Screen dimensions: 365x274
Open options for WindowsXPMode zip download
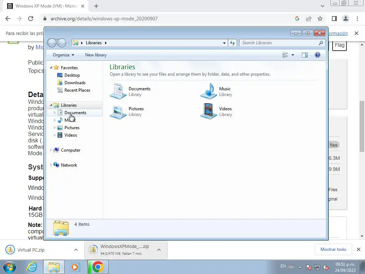click(159, 250)
